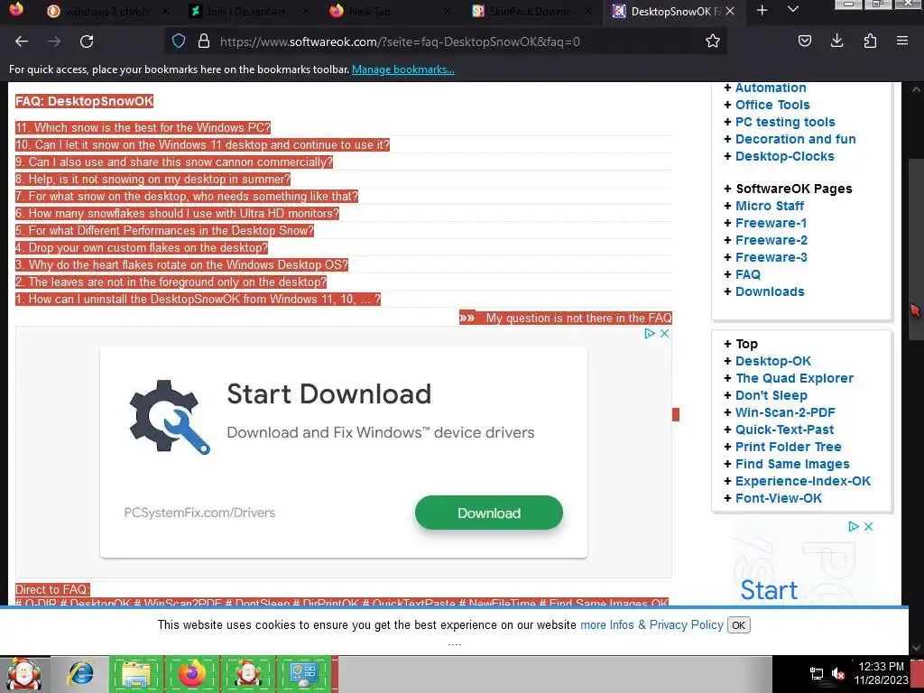This screenshot has height=693, width=924.
Task: Open Freeware-3 page
Action: click(772, 257)
